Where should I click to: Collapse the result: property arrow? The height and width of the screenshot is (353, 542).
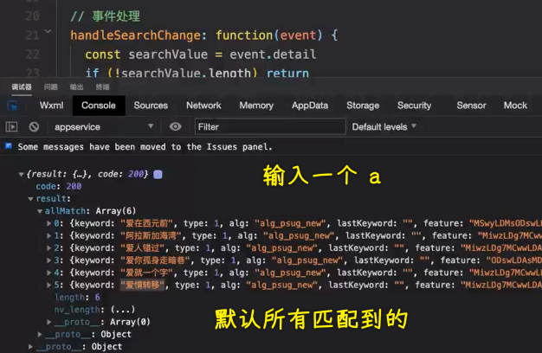[30, 199]
